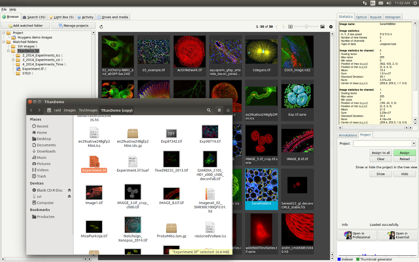Switch to the Histogram tab

pos(392,17)
